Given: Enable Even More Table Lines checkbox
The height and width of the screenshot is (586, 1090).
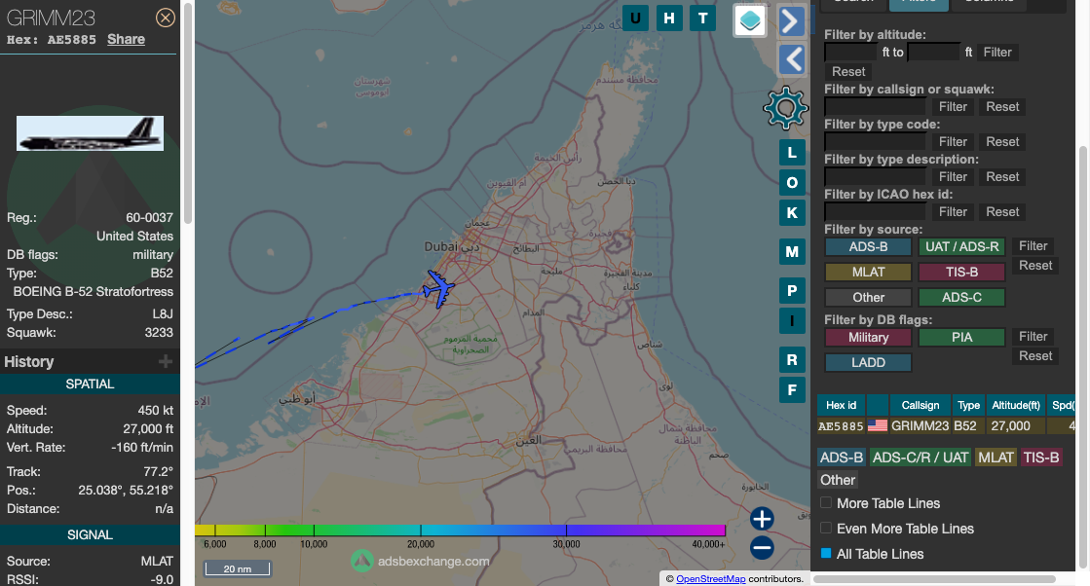Looking at the screenshot, I should [x=826, y=528].
